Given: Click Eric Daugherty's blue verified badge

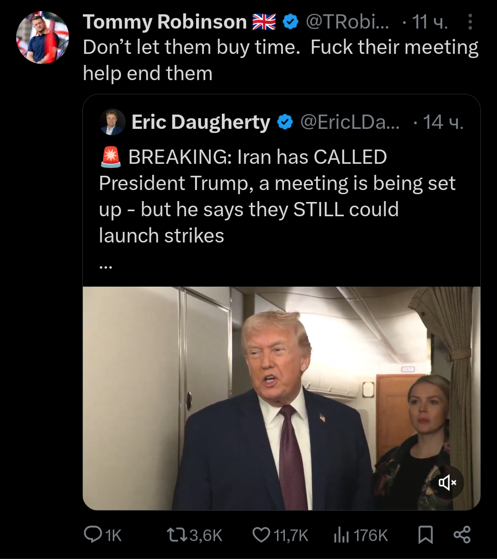Looking at the screenshot, I should pos(285,122).
